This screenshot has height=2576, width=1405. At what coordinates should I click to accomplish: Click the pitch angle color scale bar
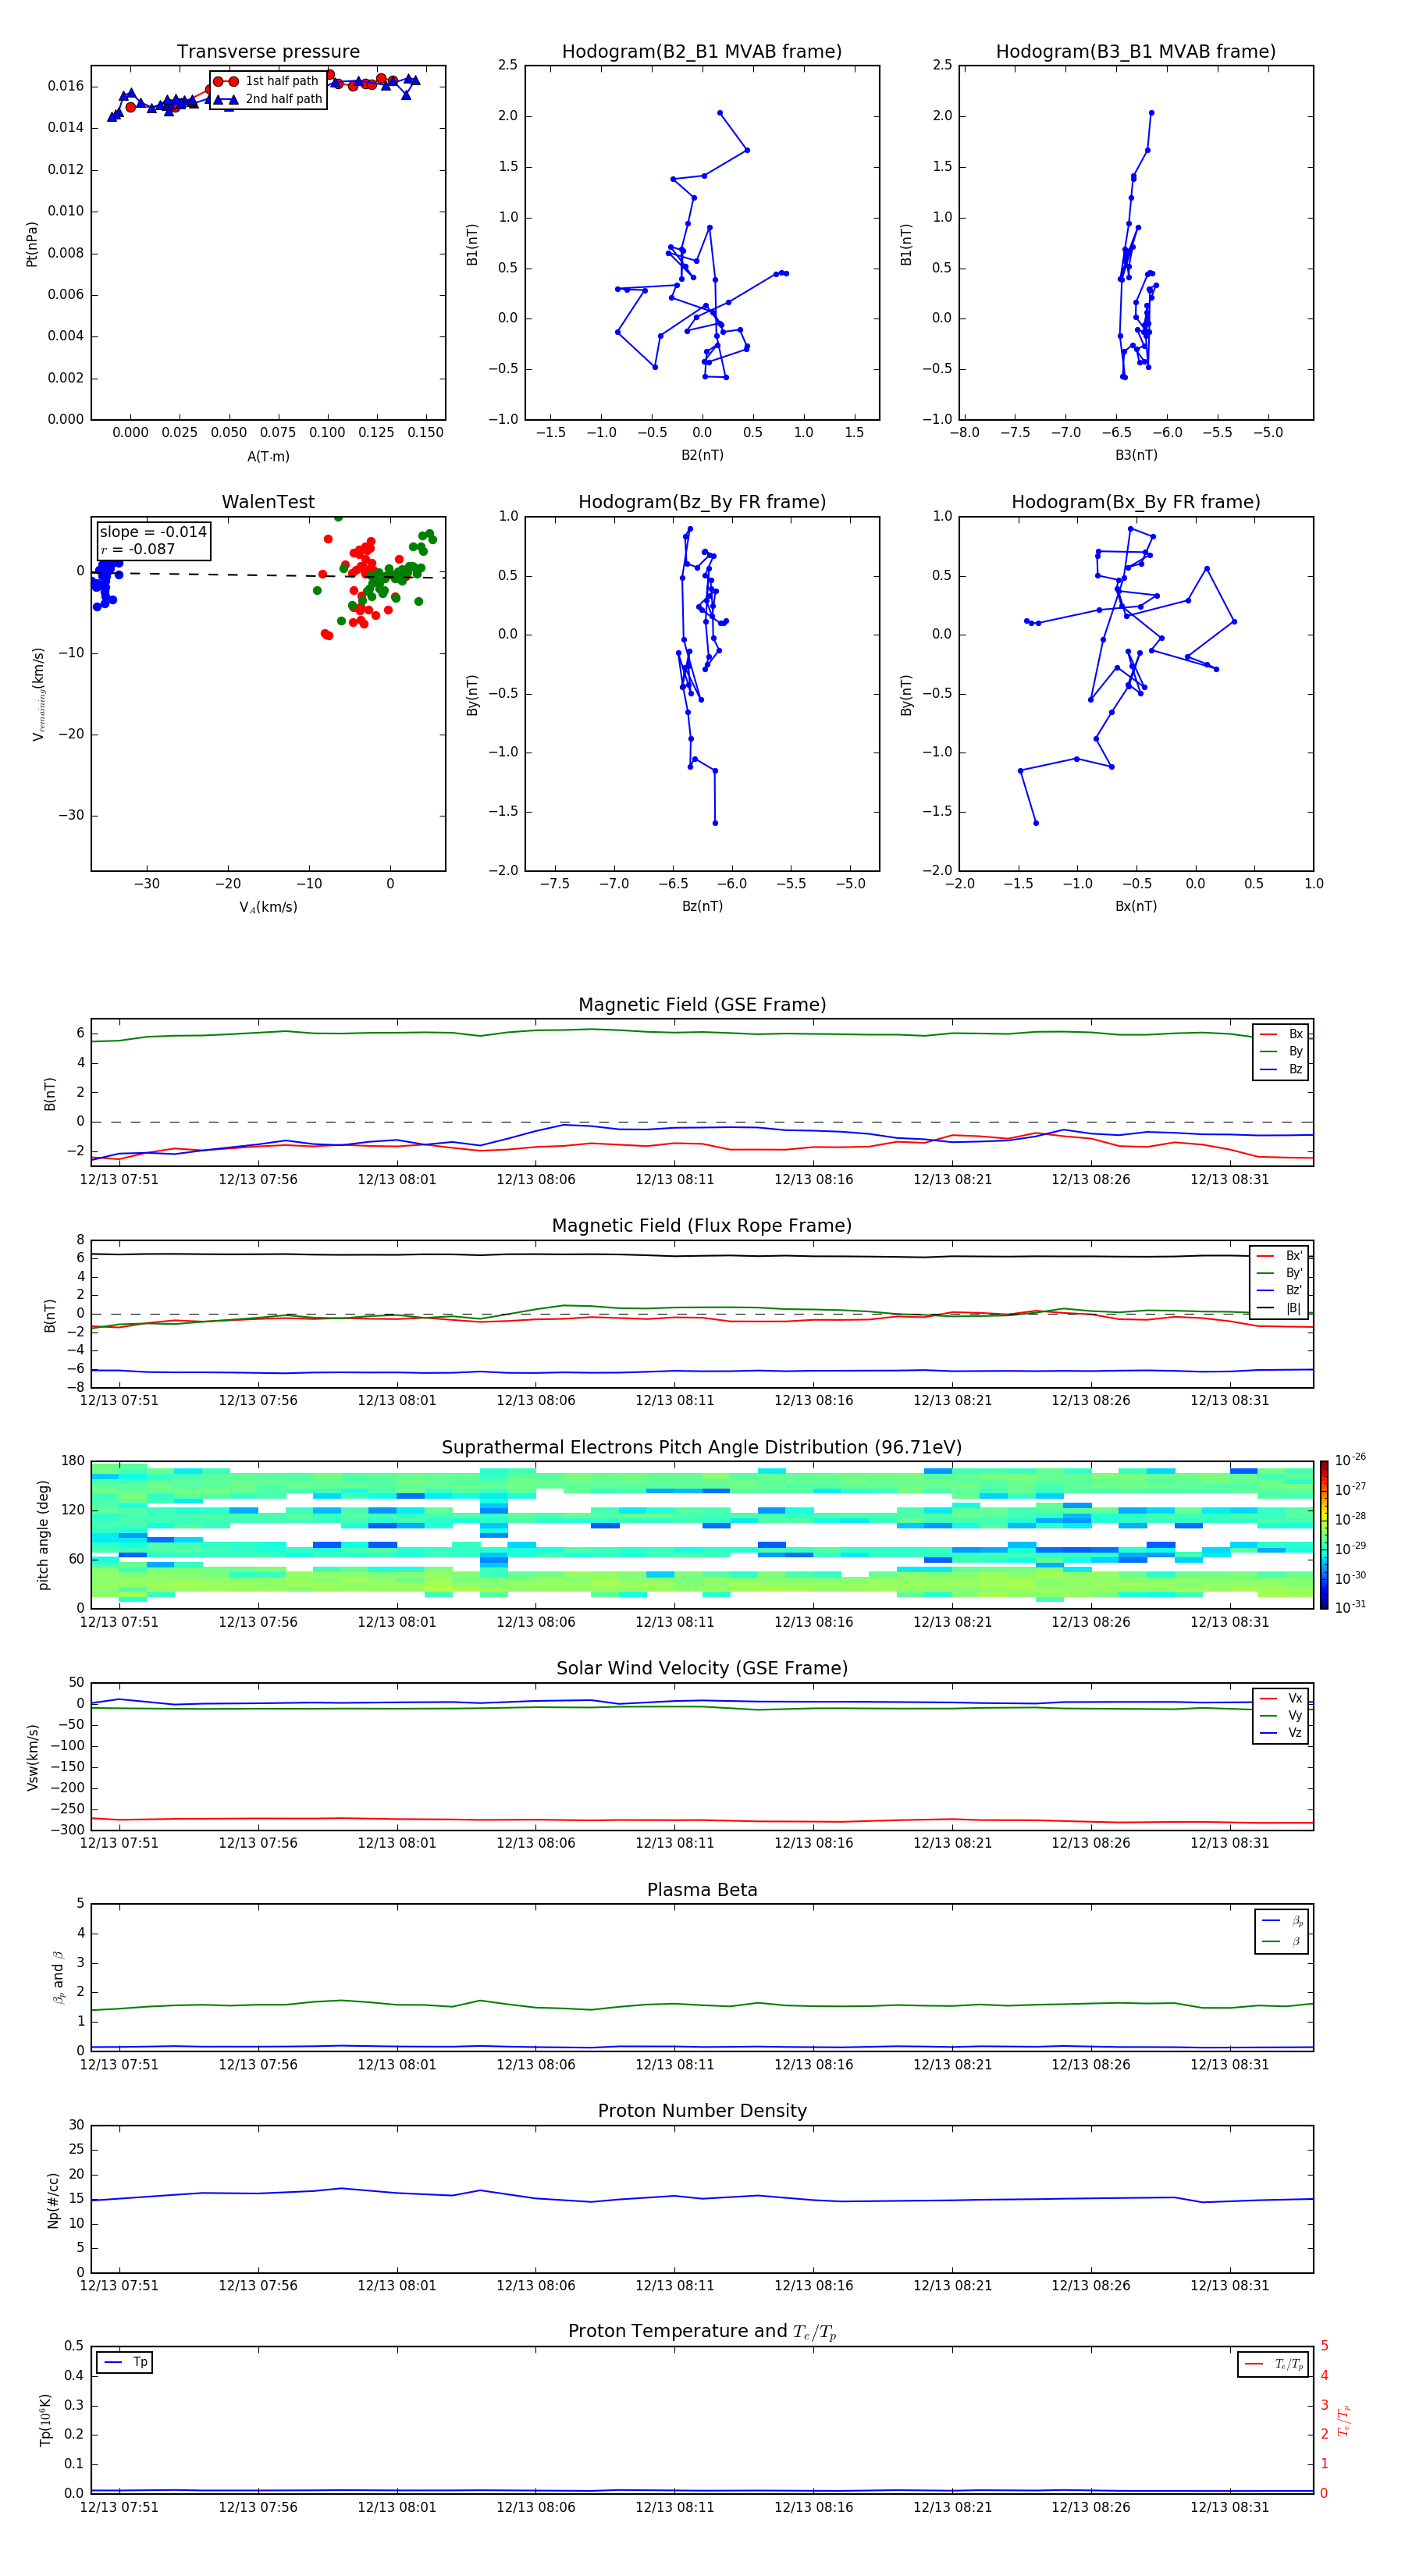(x=1324, y=1535)
